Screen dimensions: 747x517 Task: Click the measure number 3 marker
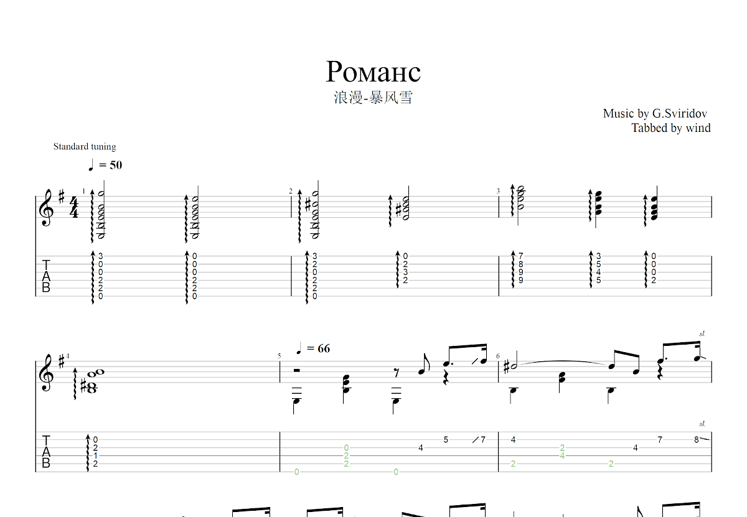498,191
